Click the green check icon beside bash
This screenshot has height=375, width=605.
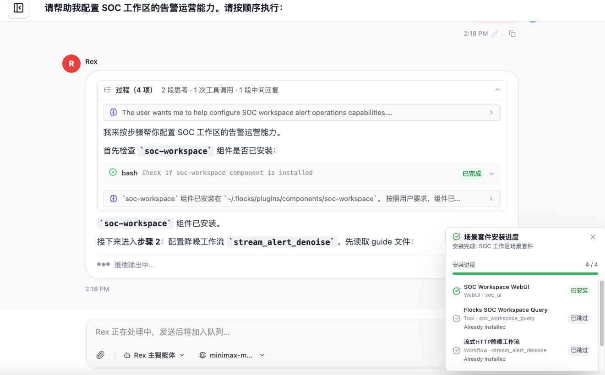[113, 172]
